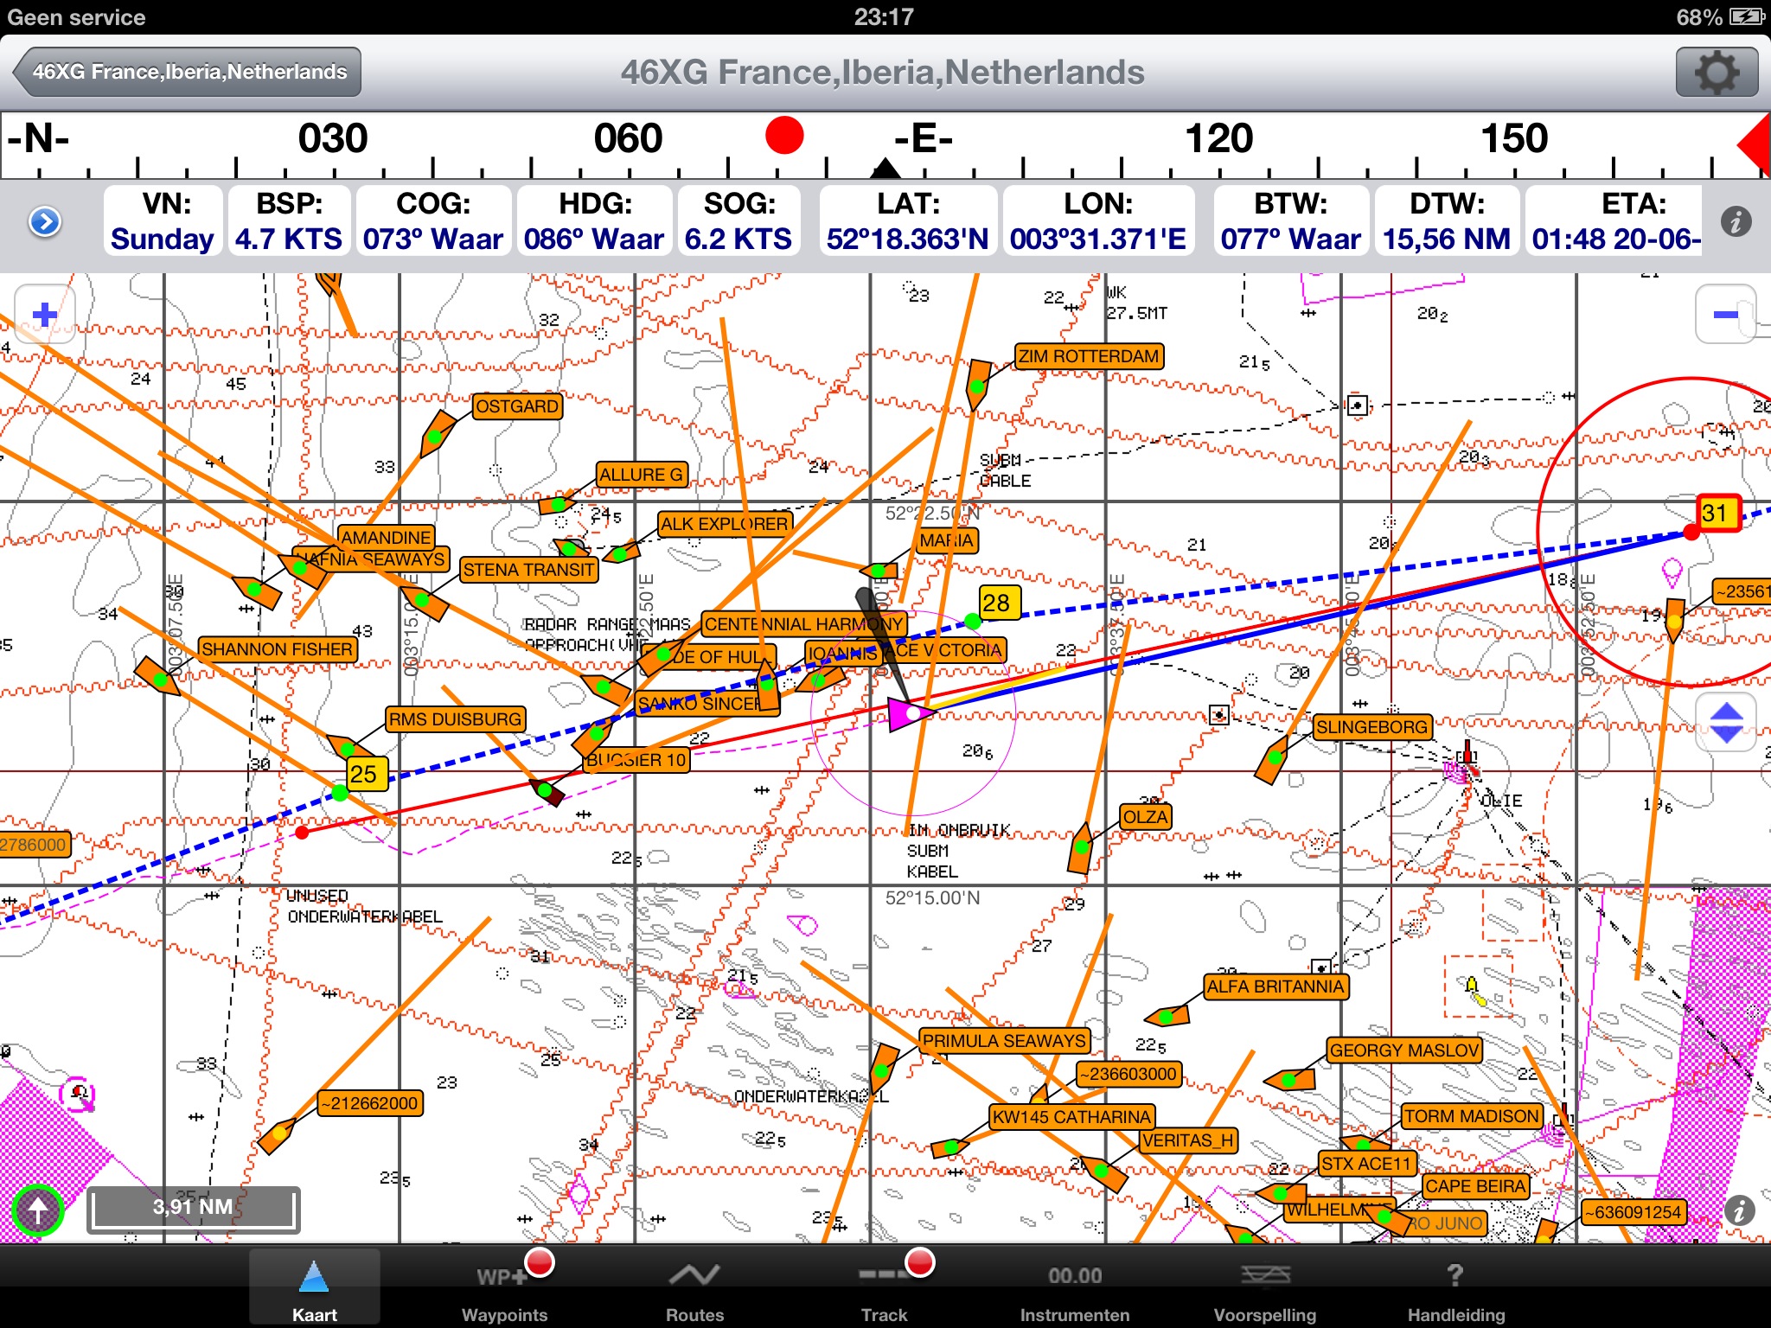
Task: Tap the ALLURE G vessel label
Action: click(642, 475)
